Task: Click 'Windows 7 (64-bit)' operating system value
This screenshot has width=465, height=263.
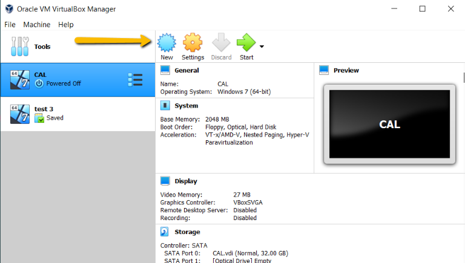Action: click(244, 92)
